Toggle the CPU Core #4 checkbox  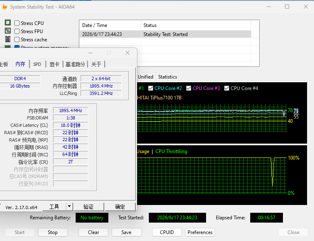point(227,88)
